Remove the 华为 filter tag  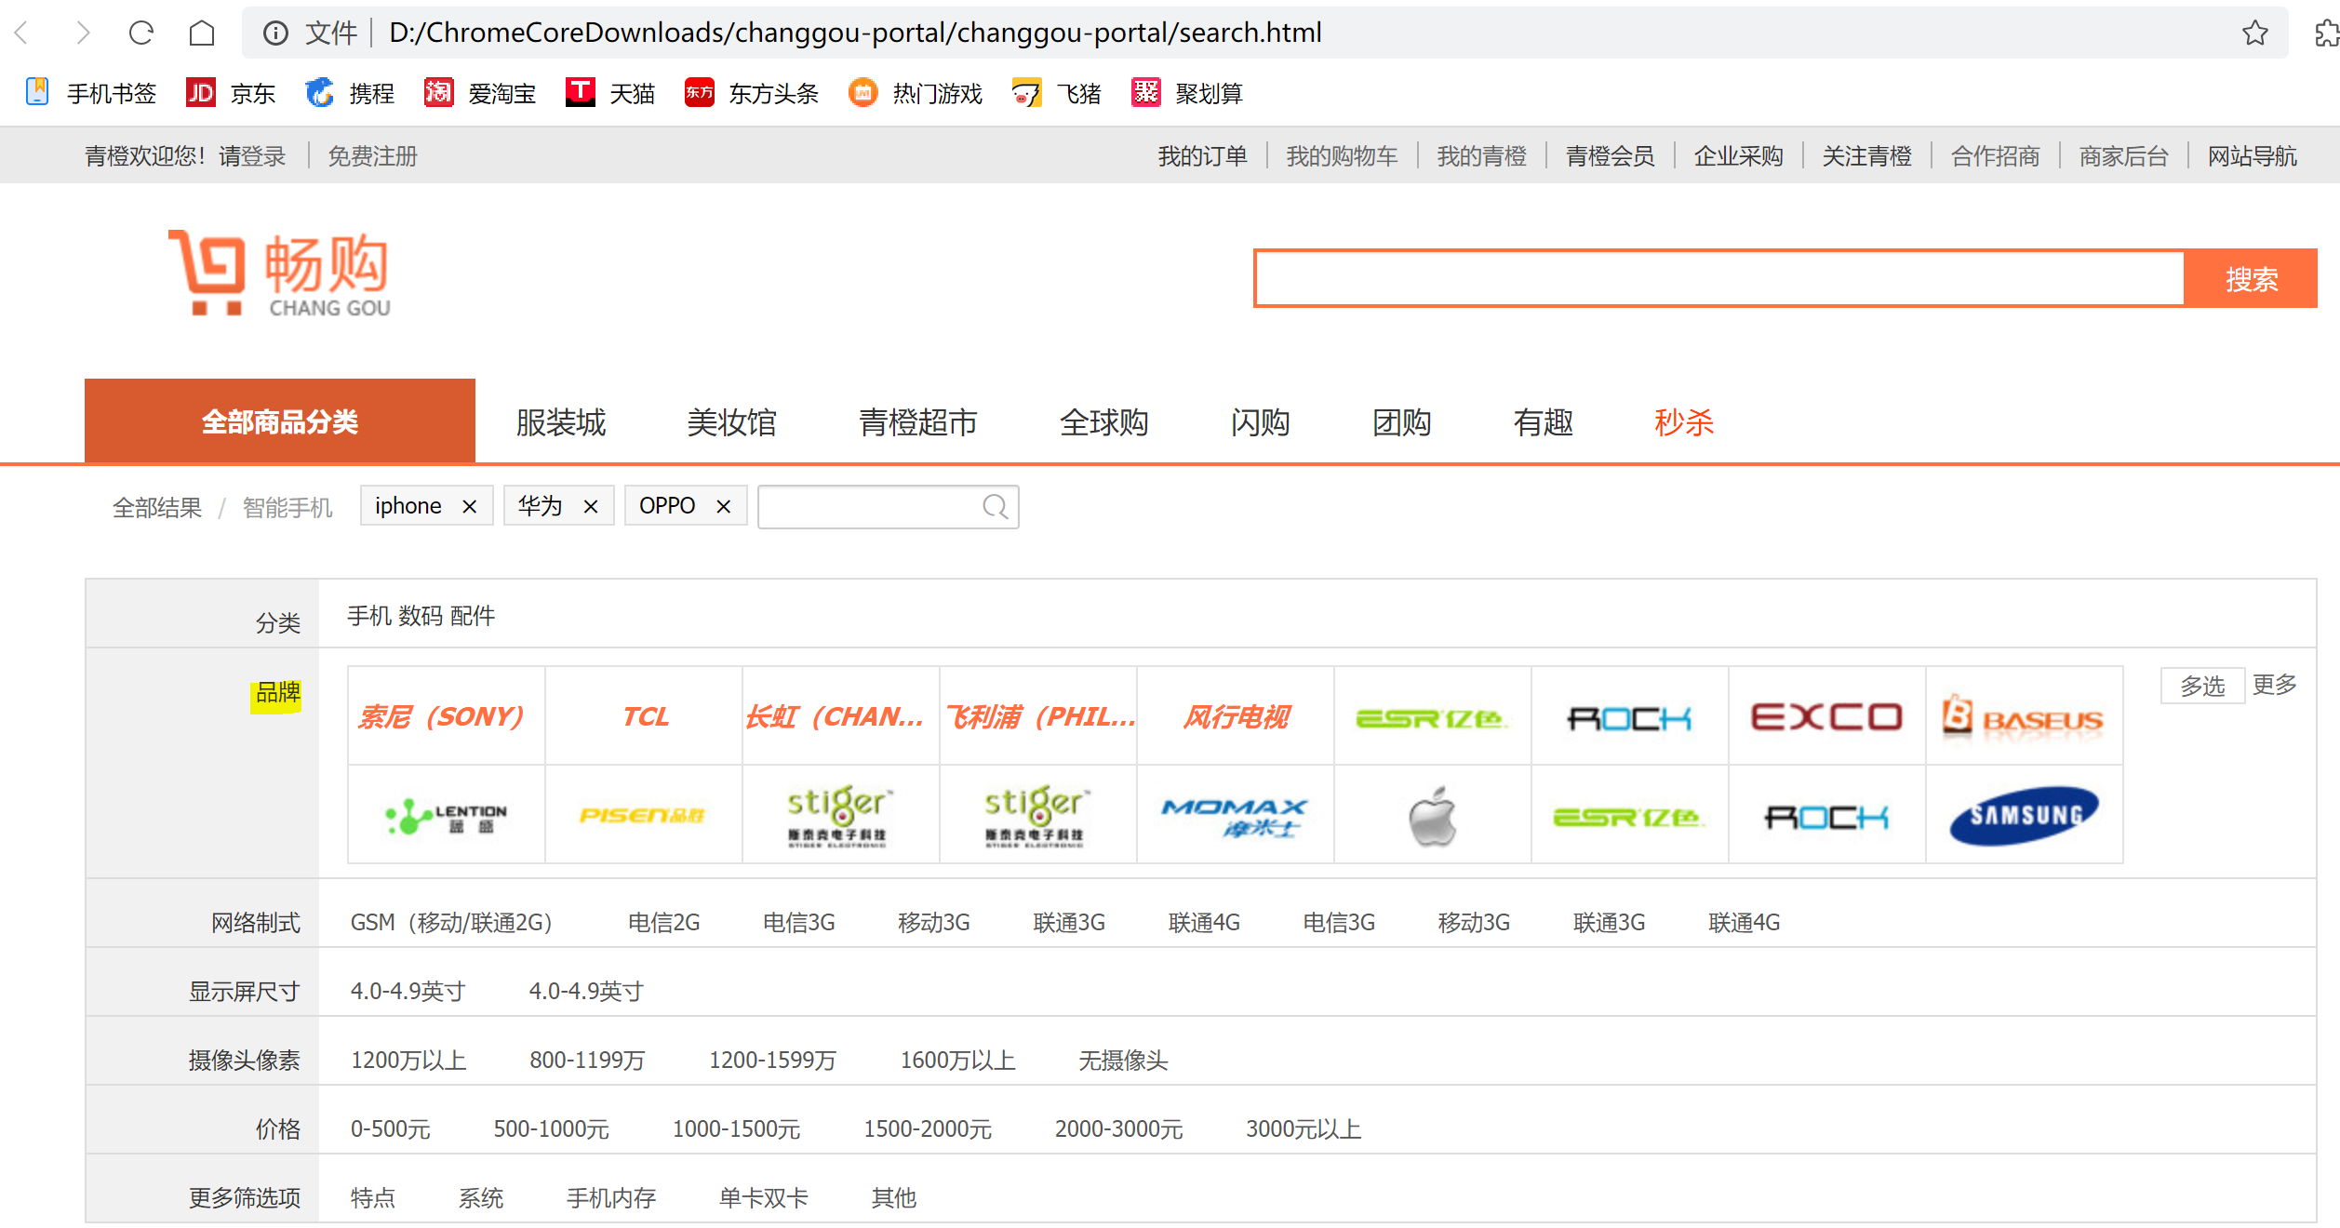click(x=591, y=506)
